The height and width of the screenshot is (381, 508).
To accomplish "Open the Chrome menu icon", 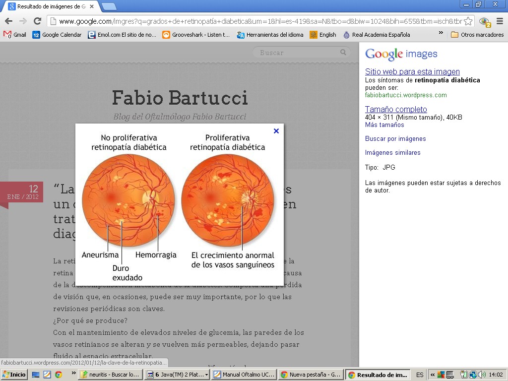I will [500, 21].
